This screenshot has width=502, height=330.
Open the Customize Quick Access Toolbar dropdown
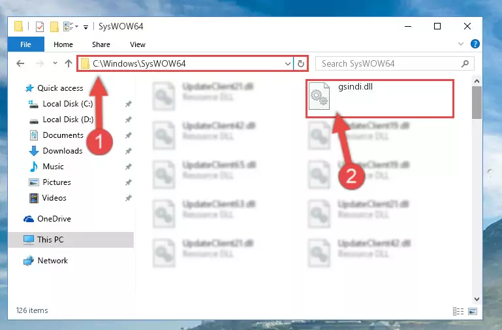point(86,27)
